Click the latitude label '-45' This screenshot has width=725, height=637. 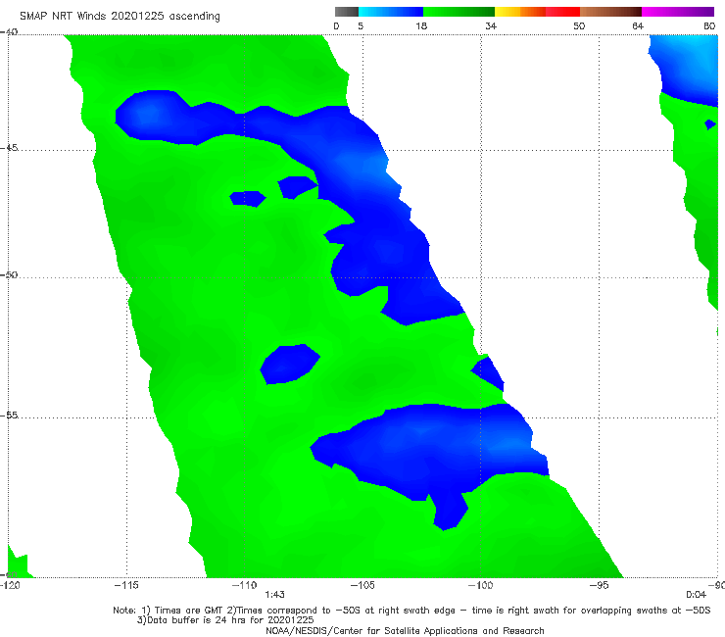[9, 148]
